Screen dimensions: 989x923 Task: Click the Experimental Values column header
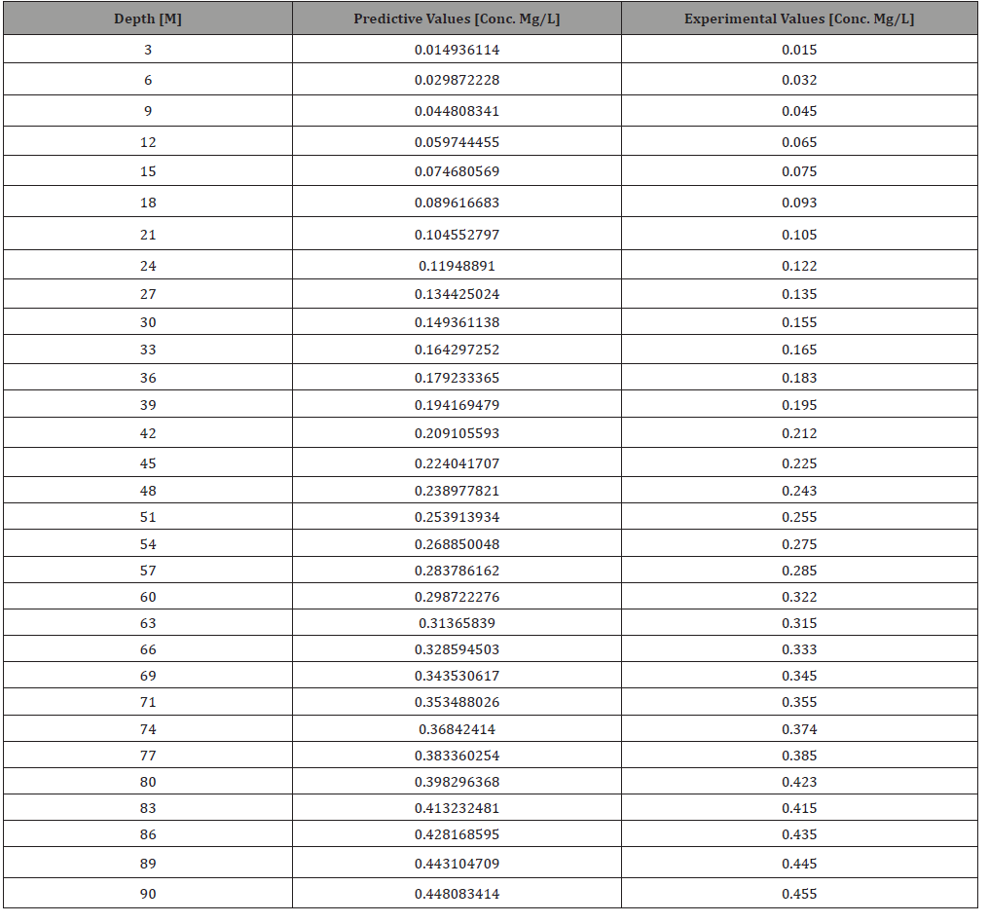tap(799, 18)
